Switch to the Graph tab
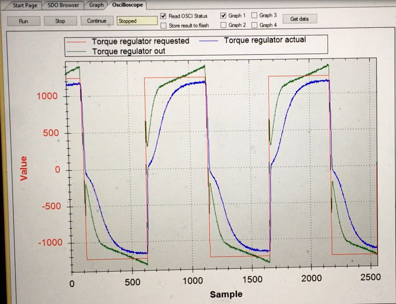This screenshot has height=304, width=396. [x=96, y=5]
